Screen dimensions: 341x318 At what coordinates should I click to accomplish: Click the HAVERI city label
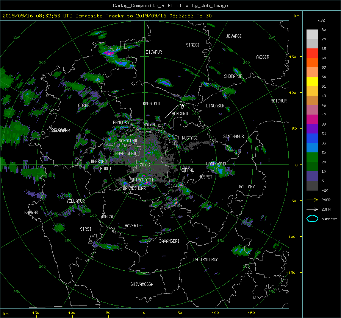pyautogui.click(x=131, y=226)
